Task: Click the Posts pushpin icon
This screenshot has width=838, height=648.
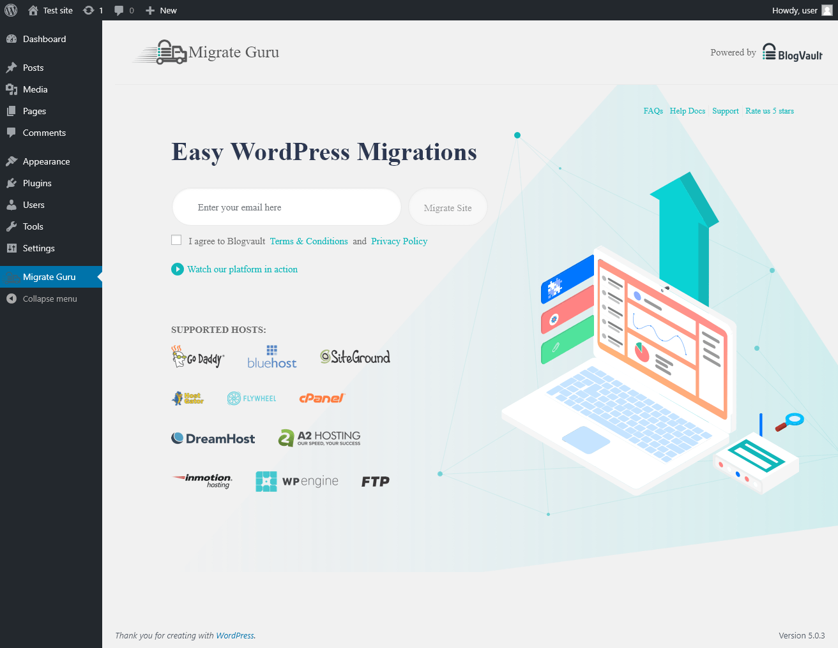Action: pos(11,68)
